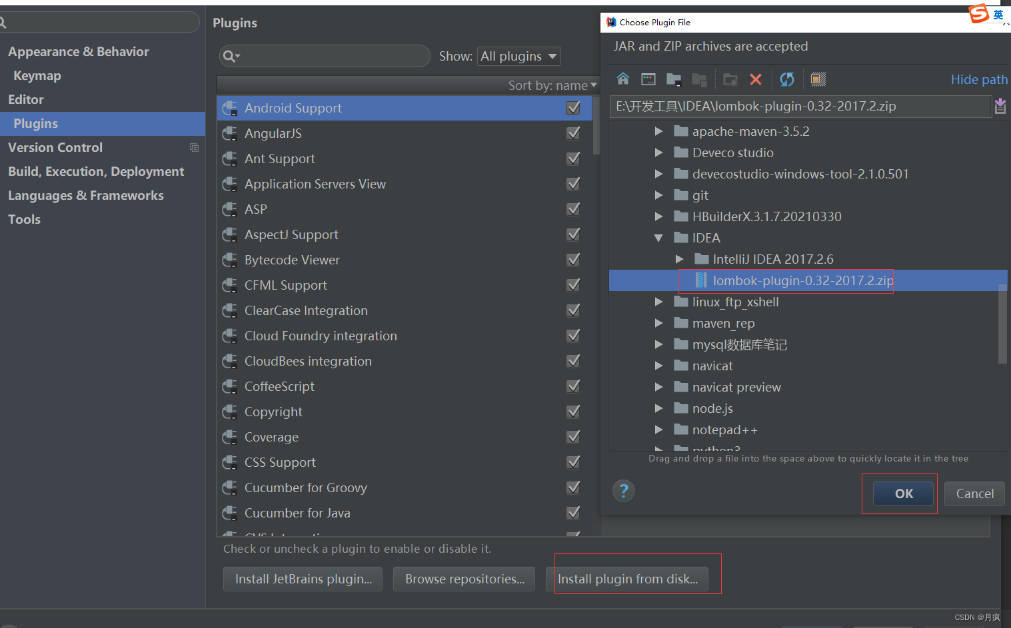This screenshot has width=1011, height=628.
Task: Refresh the file tree
Action: (787, 79)
